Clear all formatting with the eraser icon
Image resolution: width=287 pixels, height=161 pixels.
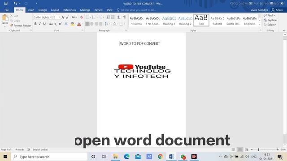pos(82,17)
